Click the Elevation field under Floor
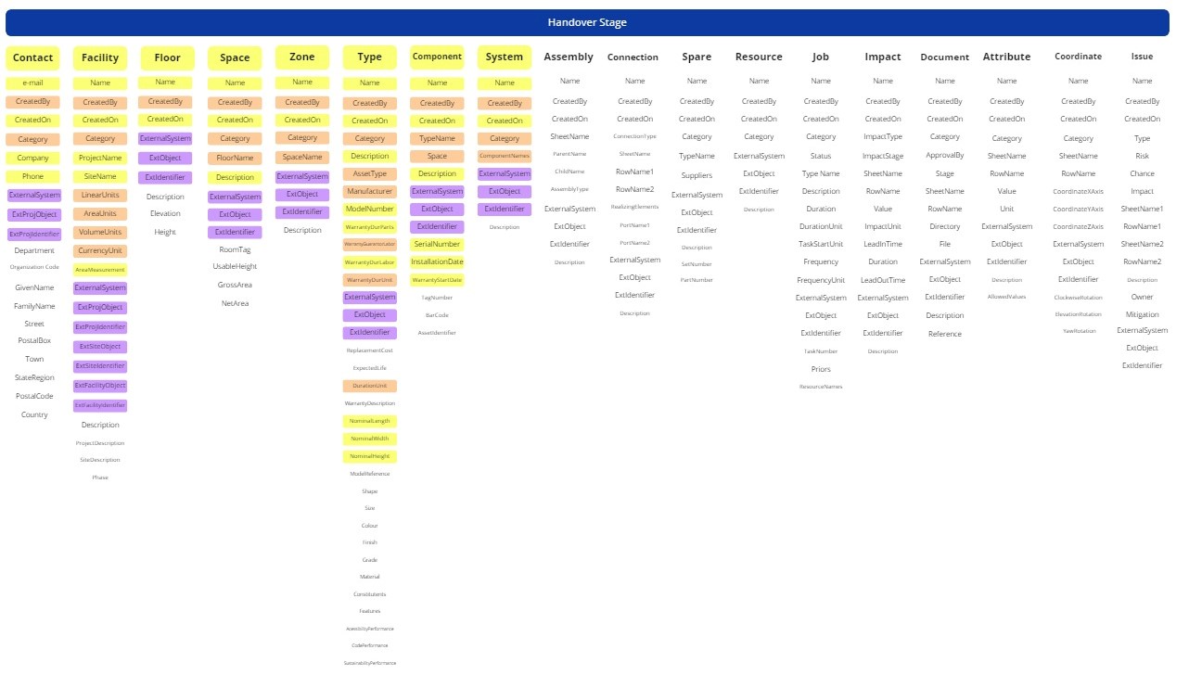The image size is (1189, 675). click(164, 213)
